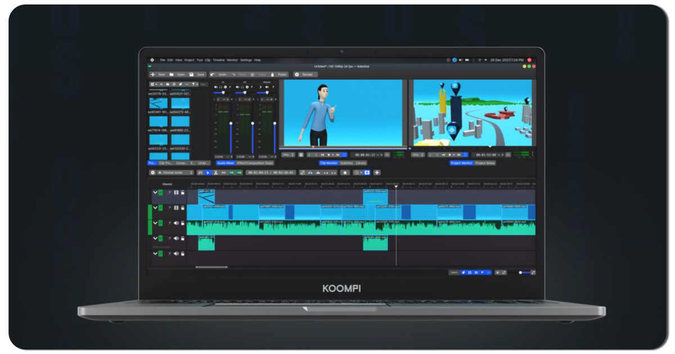
Task: Mute the bottom audio track
Action: click(175, 253)
